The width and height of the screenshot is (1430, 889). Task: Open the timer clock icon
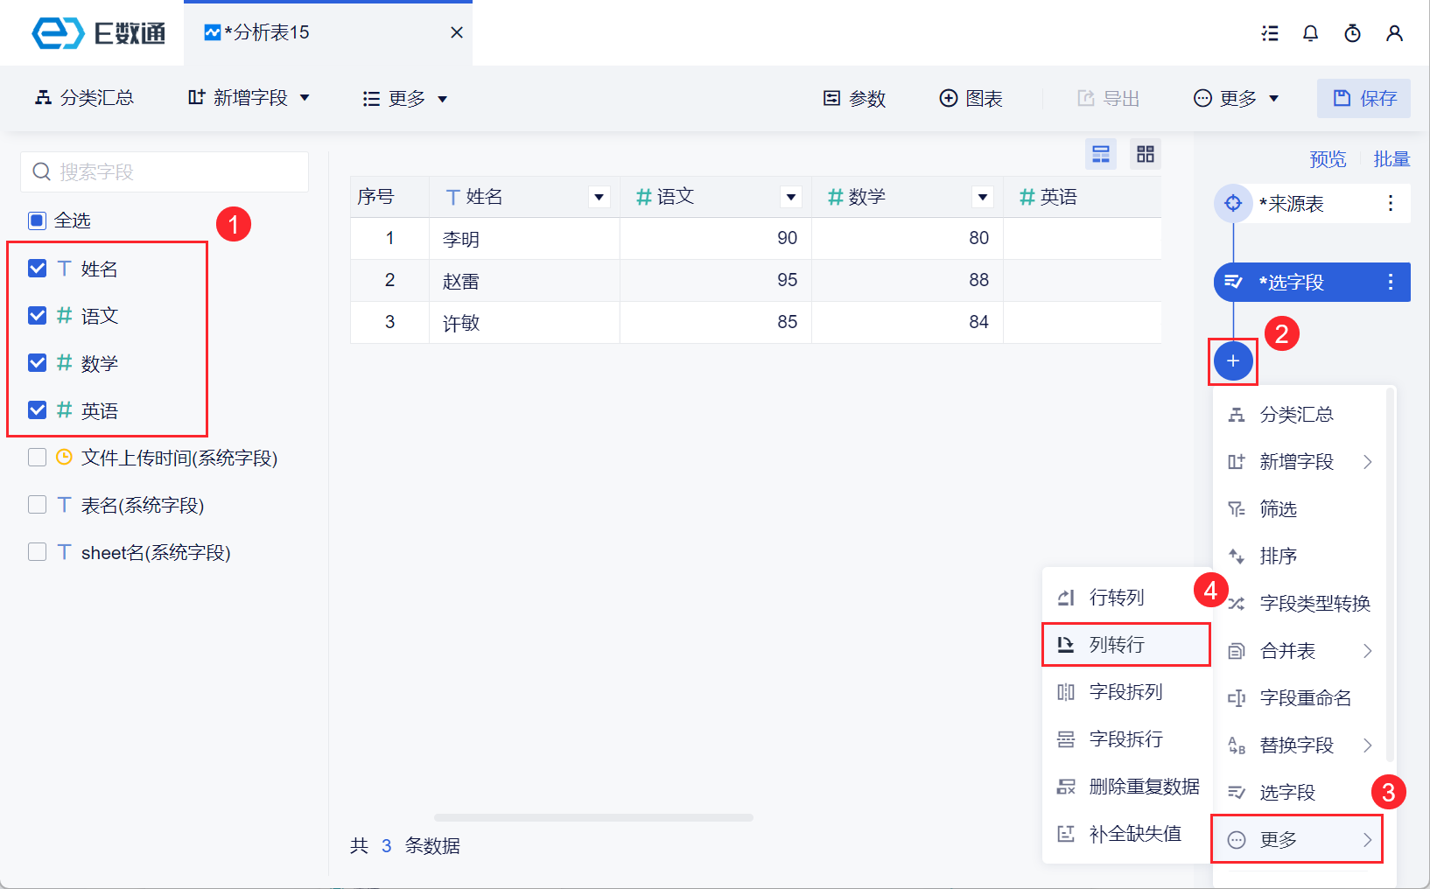click(1352, 33)
